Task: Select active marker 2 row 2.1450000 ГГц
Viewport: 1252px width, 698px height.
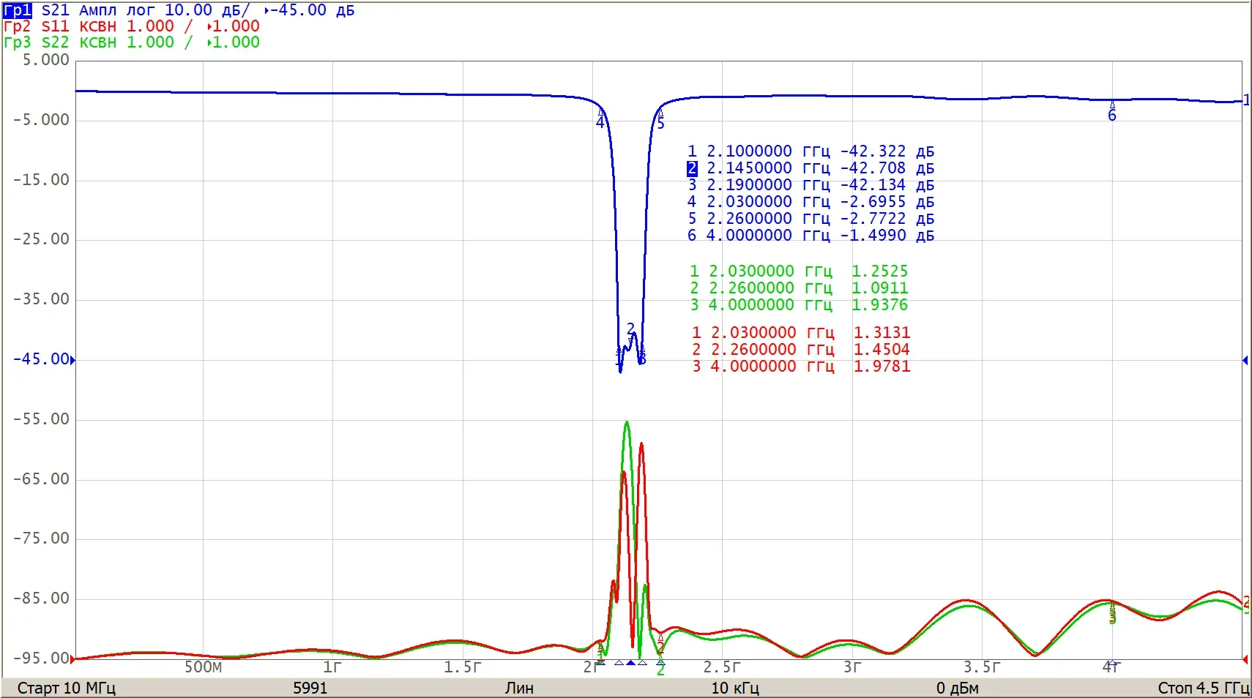Action: (811, 168)
